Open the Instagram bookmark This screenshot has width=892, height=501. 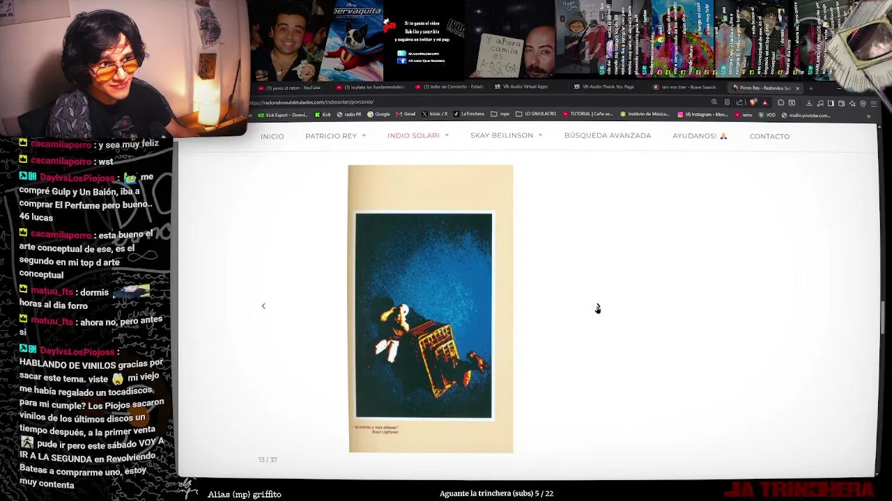tap(702, 114)
